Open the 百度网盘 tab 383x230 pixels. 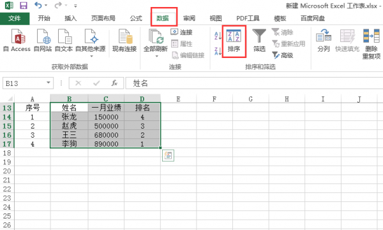tap(313, 18)
